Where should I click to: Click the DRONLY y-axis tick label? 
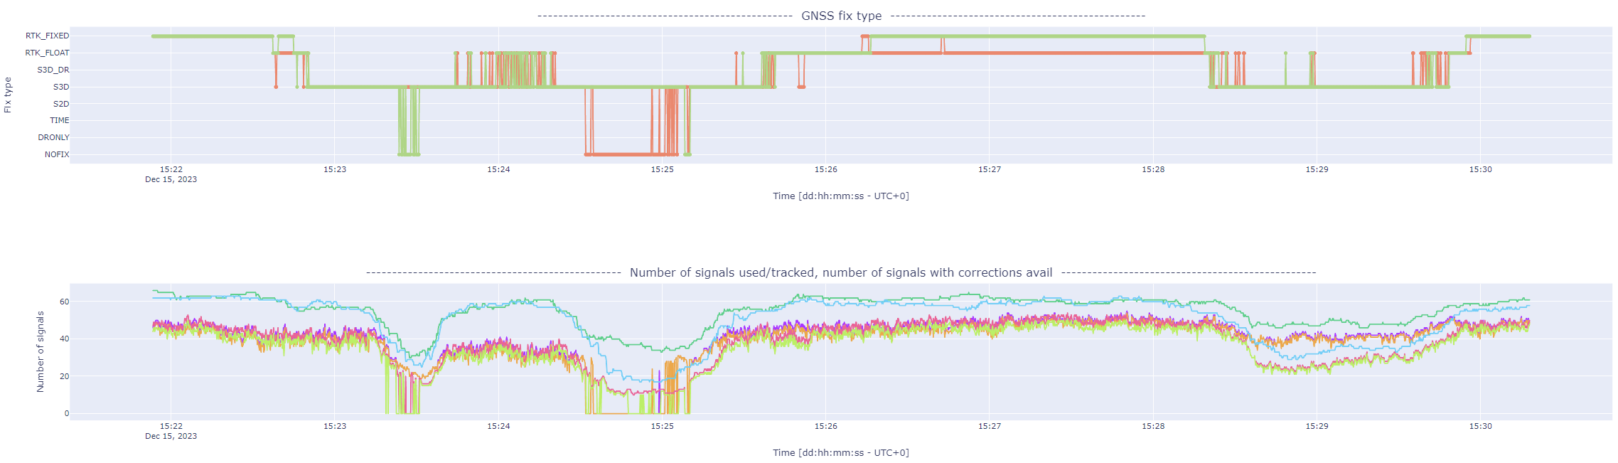pyautogui.click(x=54, y=137)
